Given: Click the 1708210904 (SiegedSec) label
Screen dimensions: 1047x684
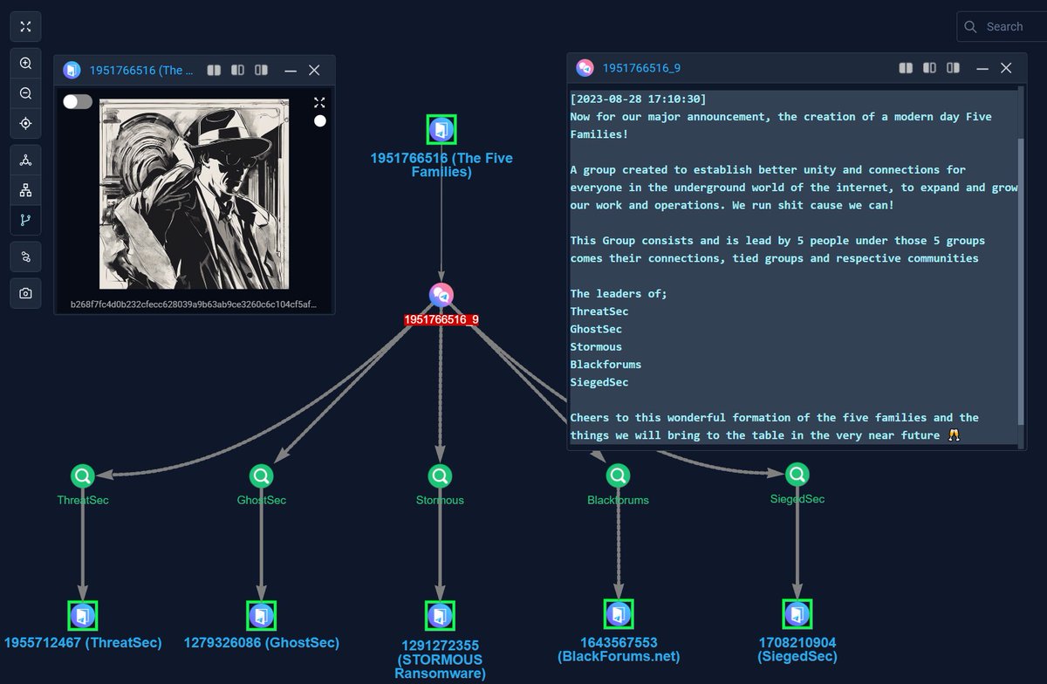Looking at the screenshot, I should pos(797,649).
